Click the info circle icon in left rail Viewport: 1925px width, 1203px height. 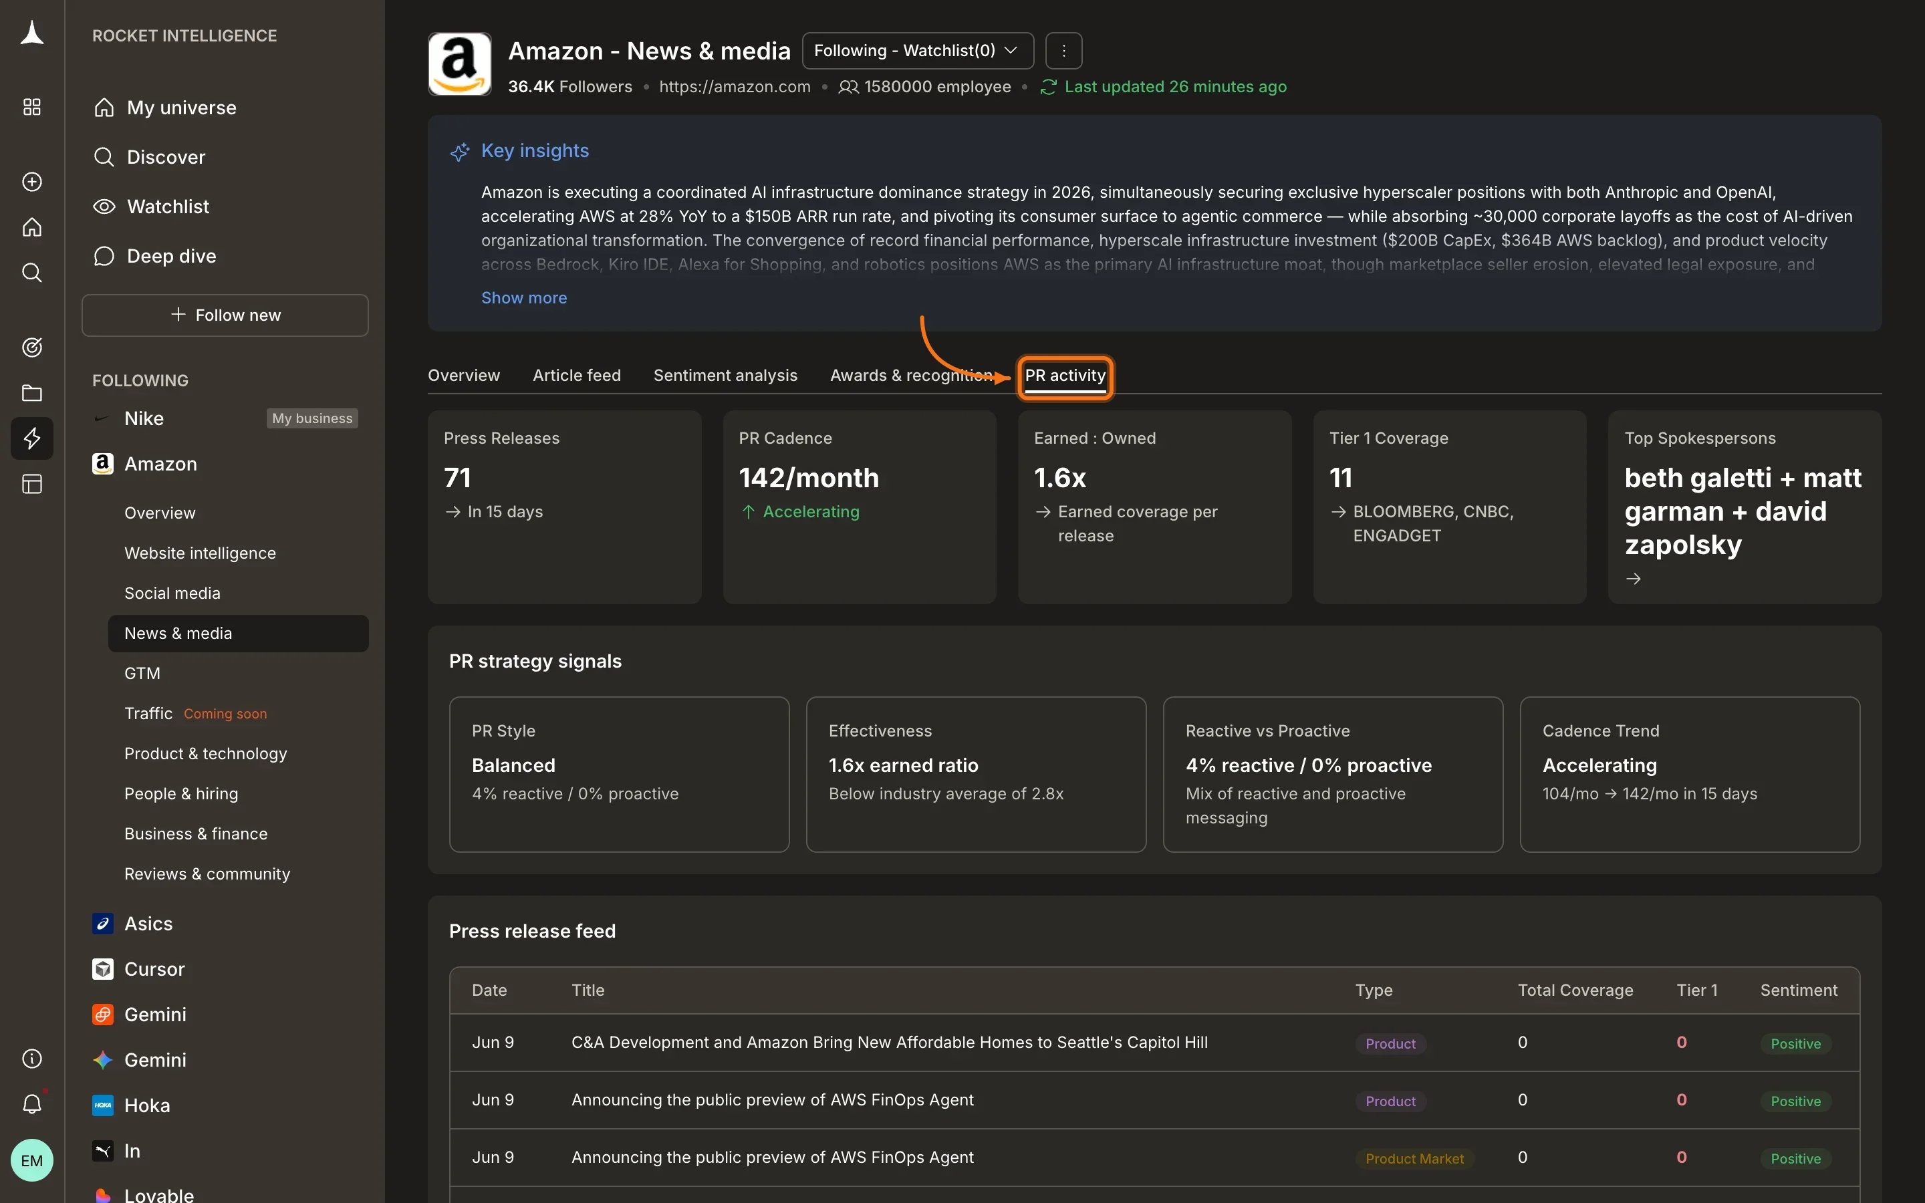pos(32,1058)
